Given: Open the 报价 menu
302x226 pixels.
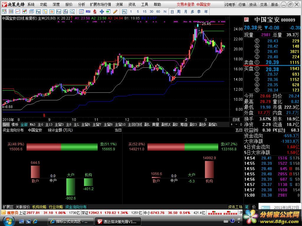Looking at the screenshot, I should point(69,4).
